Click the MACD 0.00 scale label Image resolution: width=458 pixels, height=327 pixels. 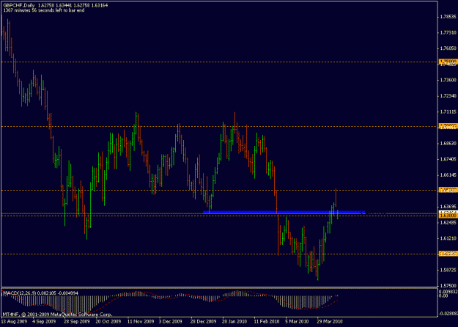(444, 295)
